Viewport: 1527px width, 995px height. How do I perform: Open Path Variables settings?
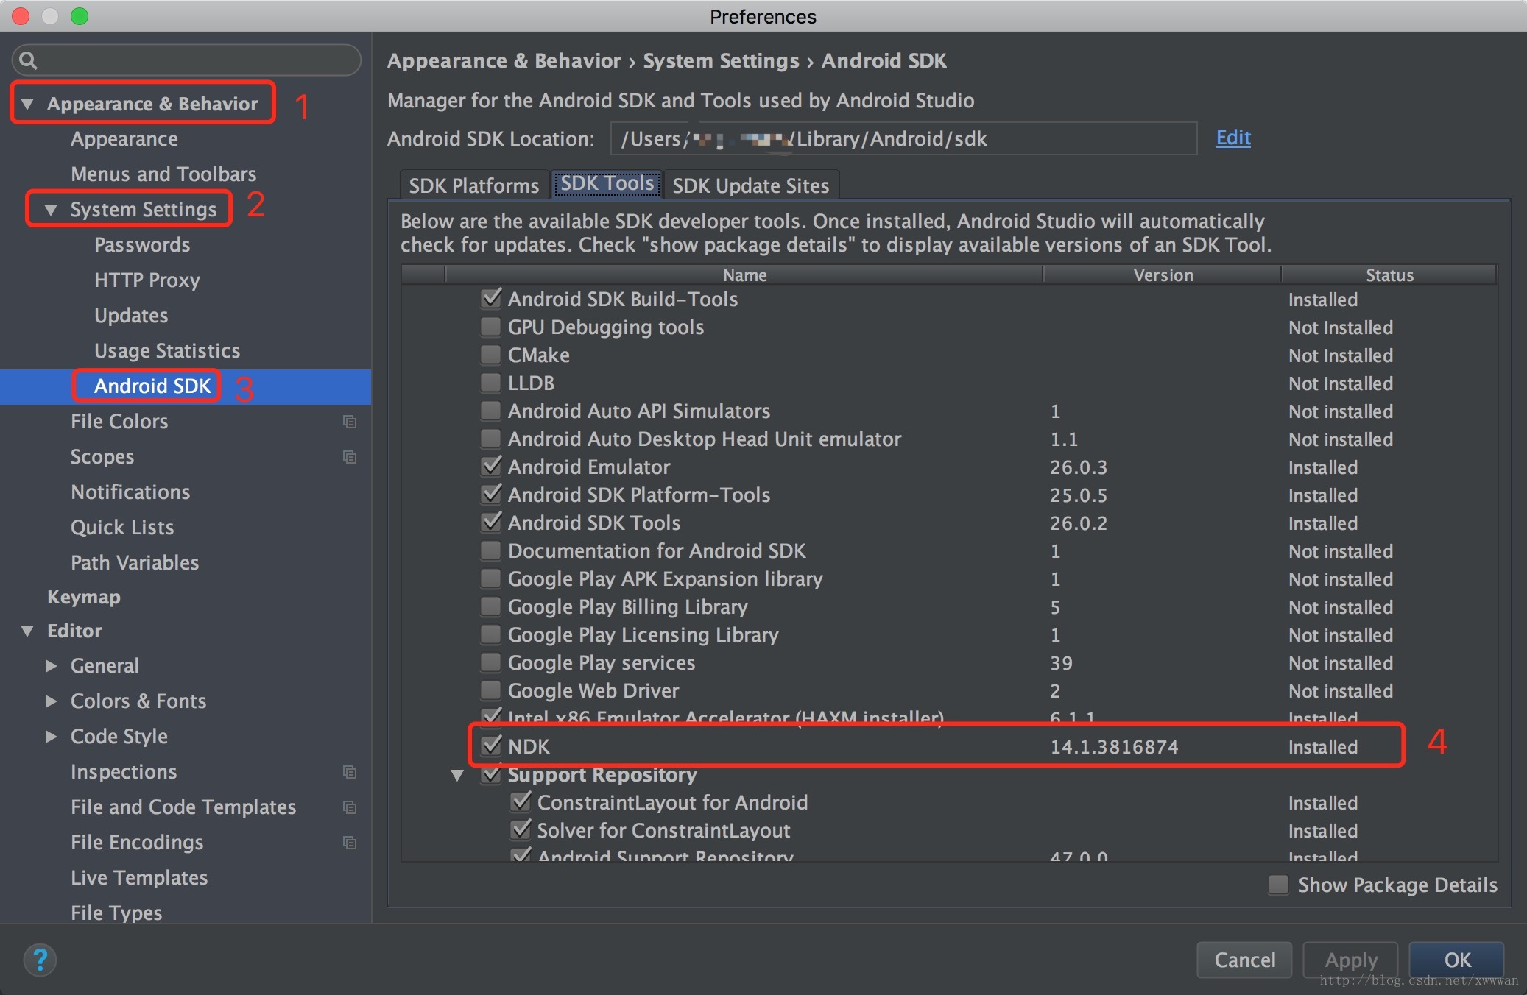(x=135, y=563)
